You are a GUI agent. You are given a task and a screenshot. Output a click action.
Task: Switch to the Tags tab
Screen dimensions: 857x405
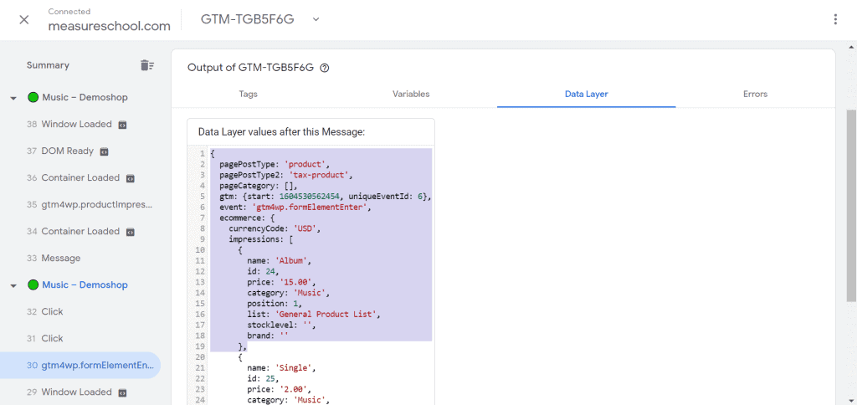click(x=248, y=94)
